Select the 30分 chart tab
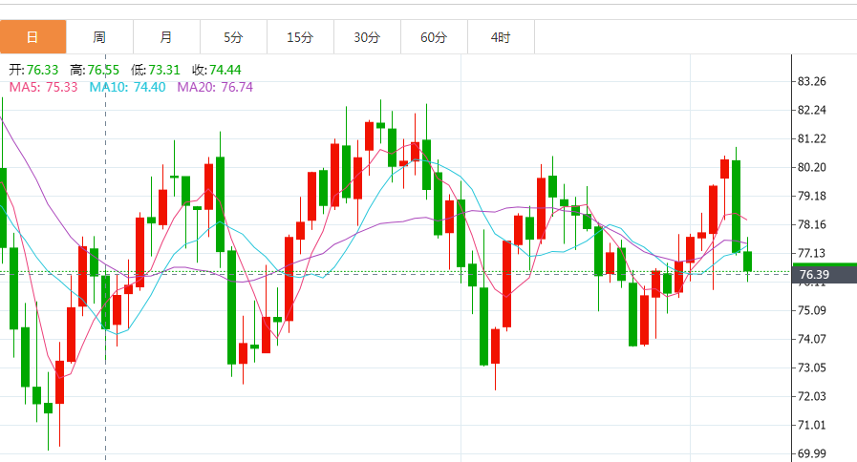 point(367,37)
